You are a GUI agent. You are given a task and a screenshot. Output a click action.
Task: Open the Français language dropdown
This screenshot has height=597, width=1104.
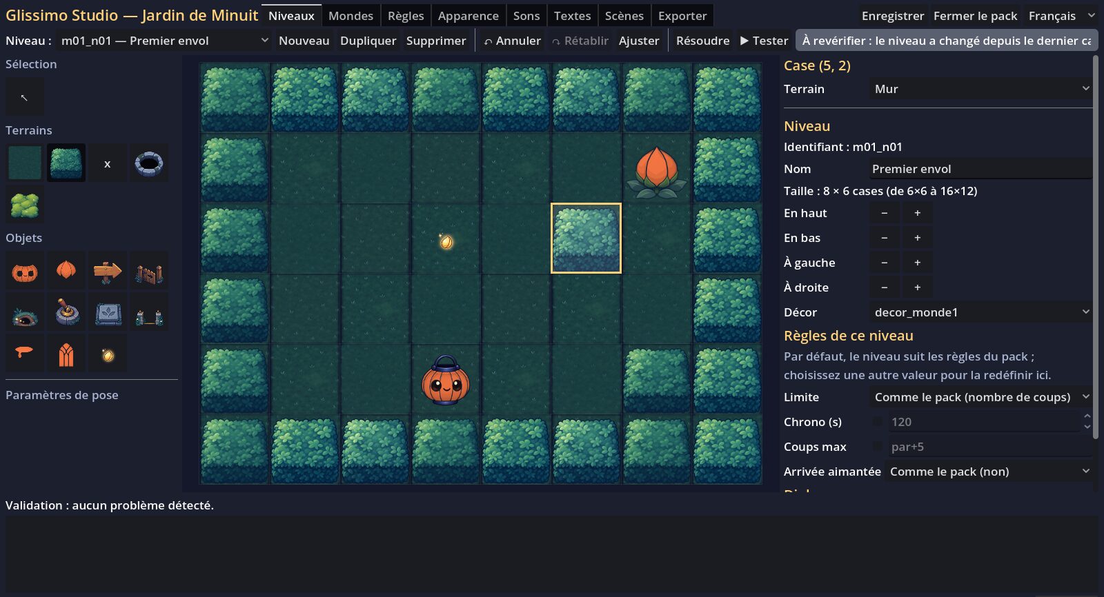tap(1061, 16)
